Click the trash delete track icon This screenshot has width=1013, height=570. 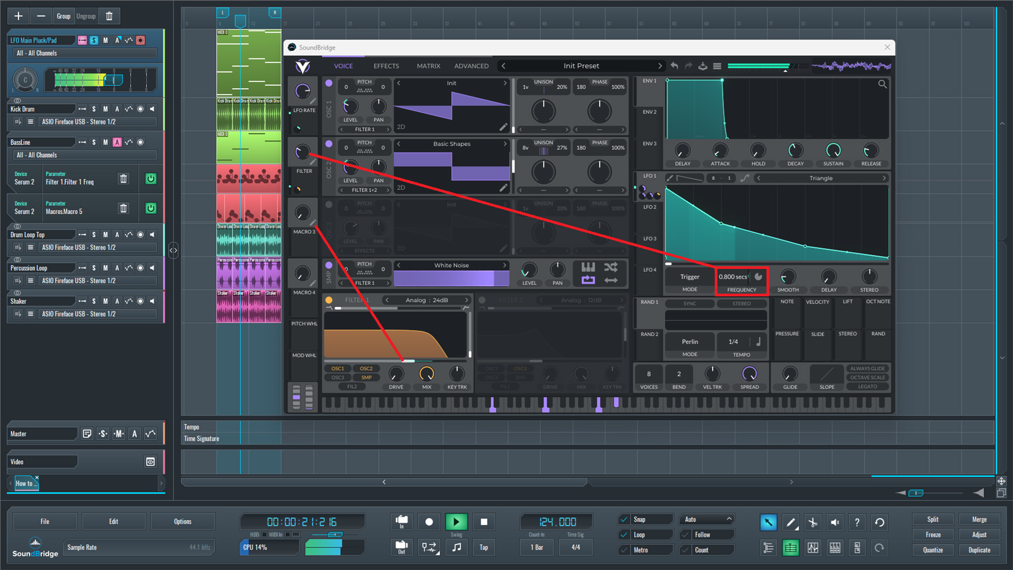coord(109,16)
